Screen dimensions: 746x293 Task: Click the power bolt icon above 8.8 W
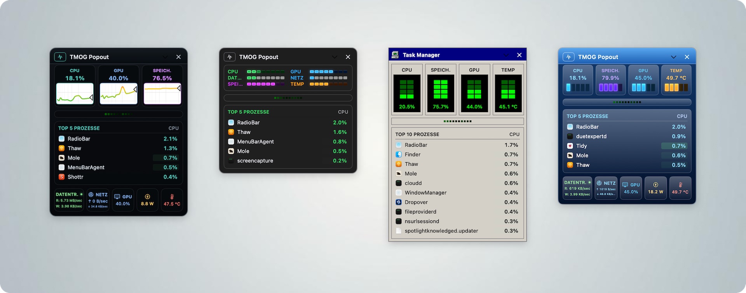147,197
